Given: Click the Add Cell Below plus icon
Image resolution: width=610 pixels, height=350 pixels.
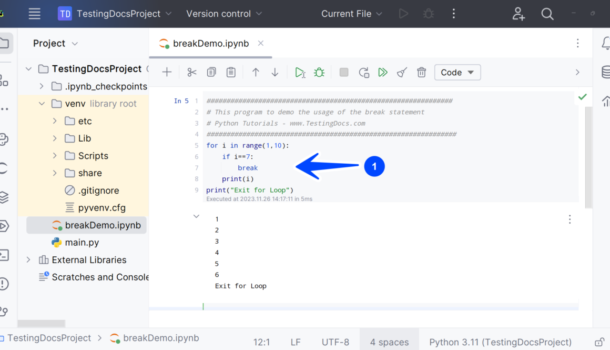Looking at the screenshot, I should tap(167, 73).
